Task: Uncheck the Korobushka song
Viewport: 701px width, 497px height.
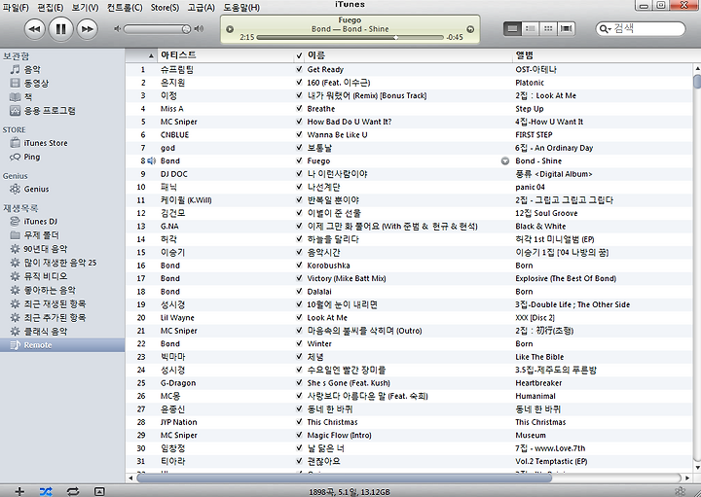Action: pyautogui.click(x=299, y=266)
